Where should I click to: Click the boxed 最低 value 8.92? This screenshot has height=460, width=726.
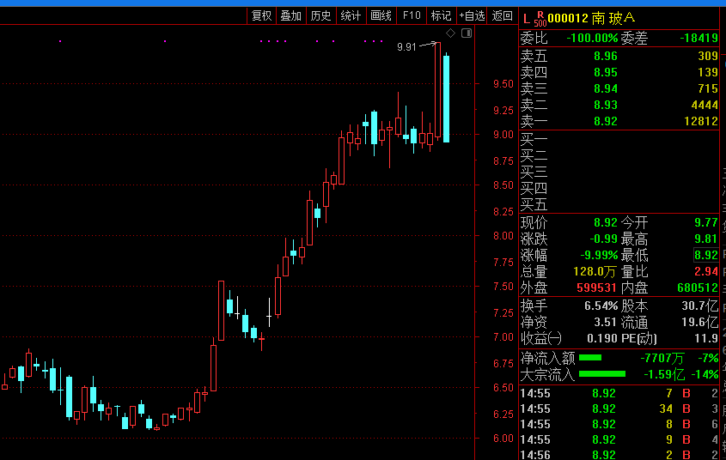(705, 255)
